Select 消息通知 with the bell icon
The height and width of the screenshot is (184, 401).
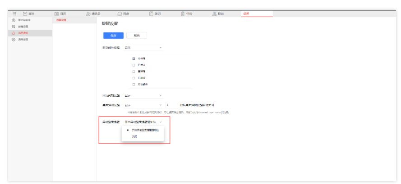pos(30,33)
